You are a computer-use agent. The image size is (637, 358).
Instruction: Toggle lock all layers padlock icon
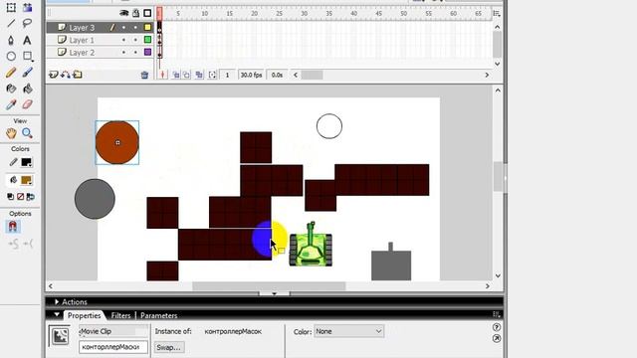point(136,13)
